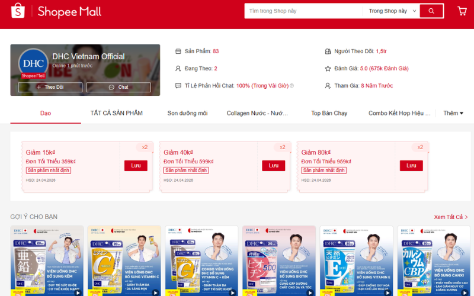Click the DHC Vietnam Official shop name
The image size is (474, 296).
(88, 56)
